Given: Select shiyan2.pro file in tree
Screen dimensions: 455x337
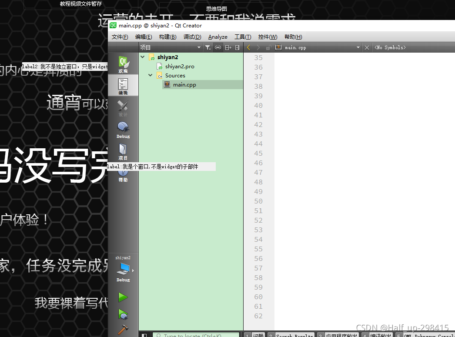Looking at the screenshot, I should click(180, 67).
